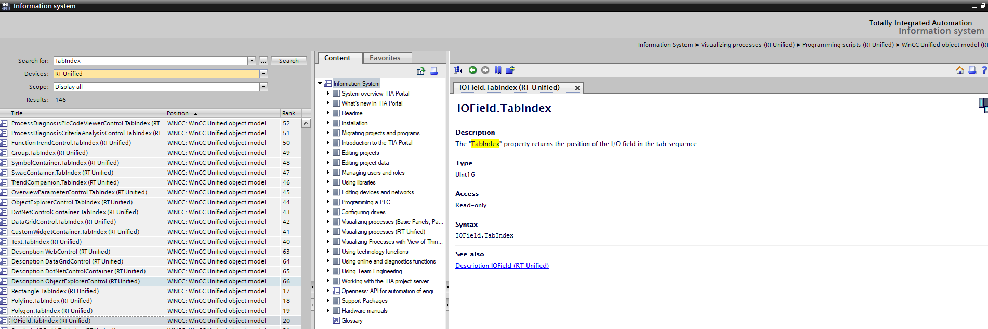Select DataGridControl.TabIndex result row
Viewport: 988px width, 329px height.
[151, 222]
